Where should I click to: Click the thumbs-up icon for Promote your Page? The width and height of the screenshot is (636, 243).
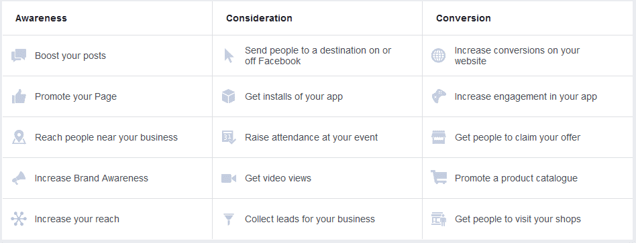tap(19, 96)
